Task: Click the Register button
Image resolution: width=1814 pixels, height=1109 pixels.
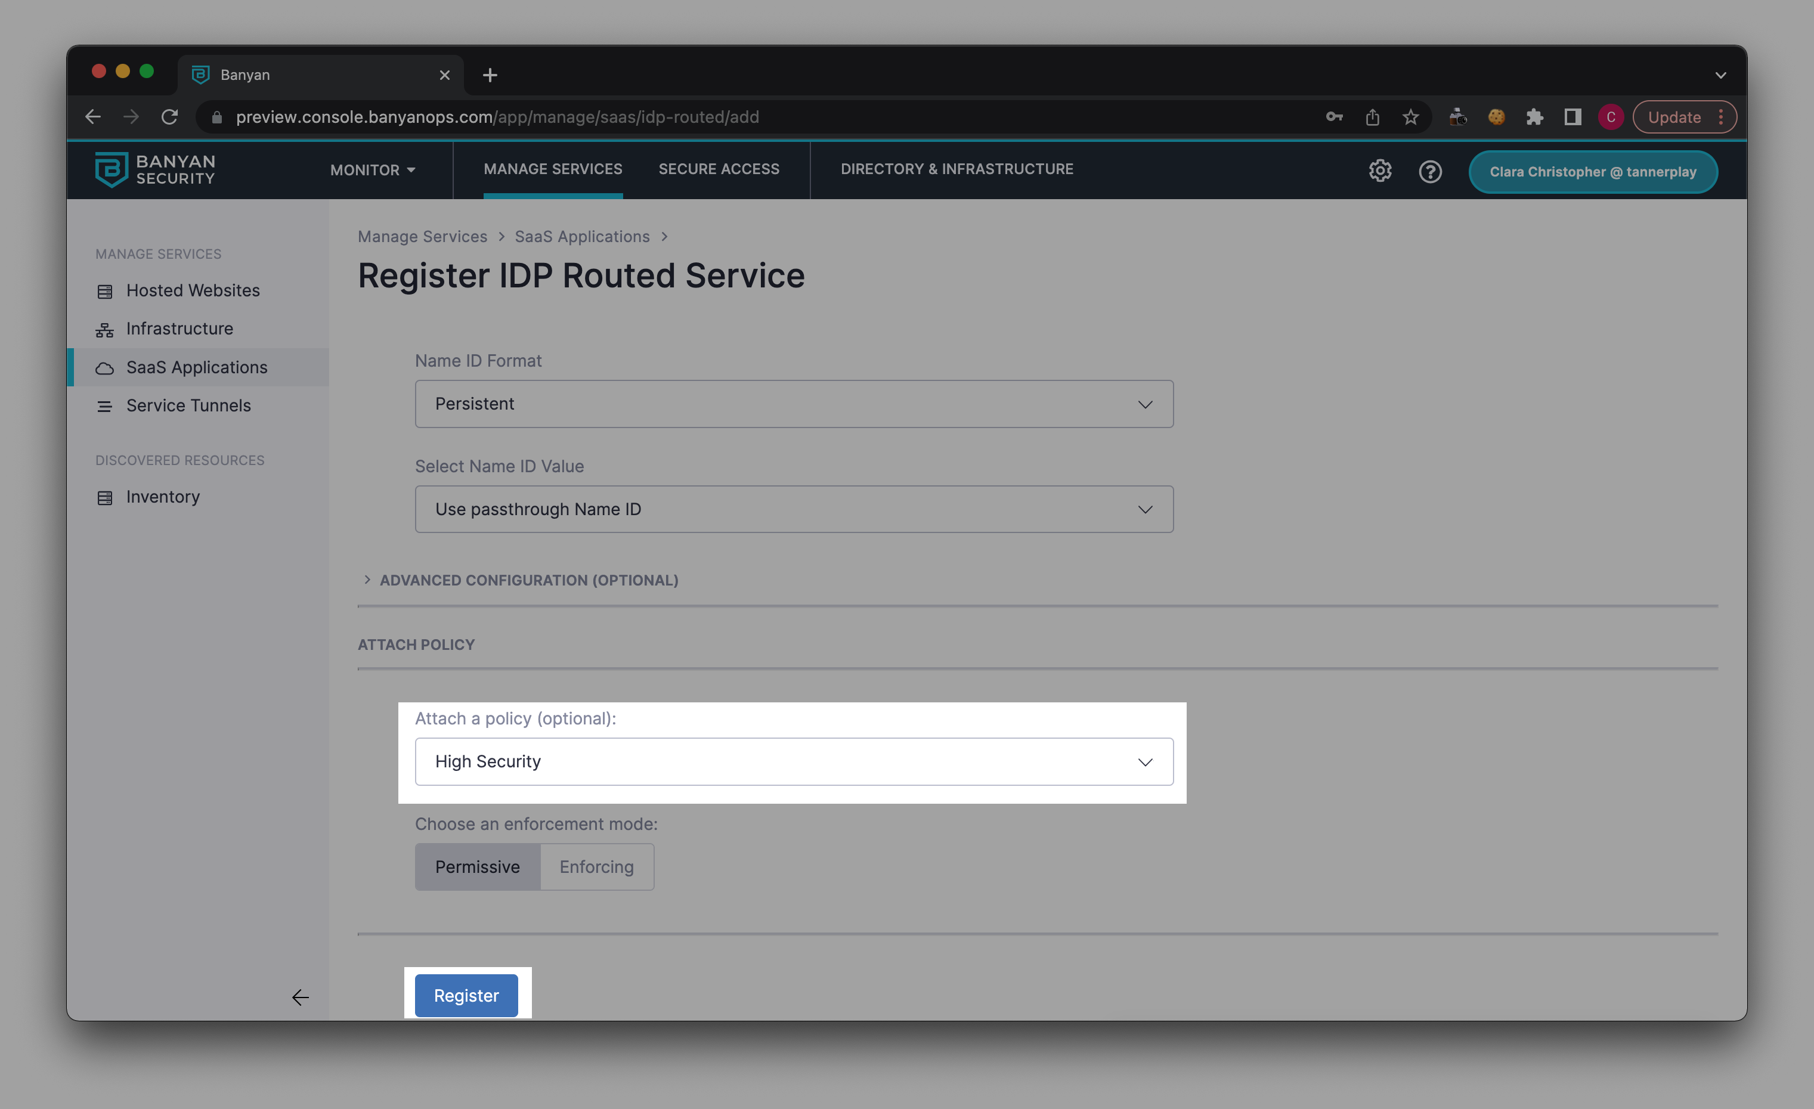Action: click(x=466, y=996)
